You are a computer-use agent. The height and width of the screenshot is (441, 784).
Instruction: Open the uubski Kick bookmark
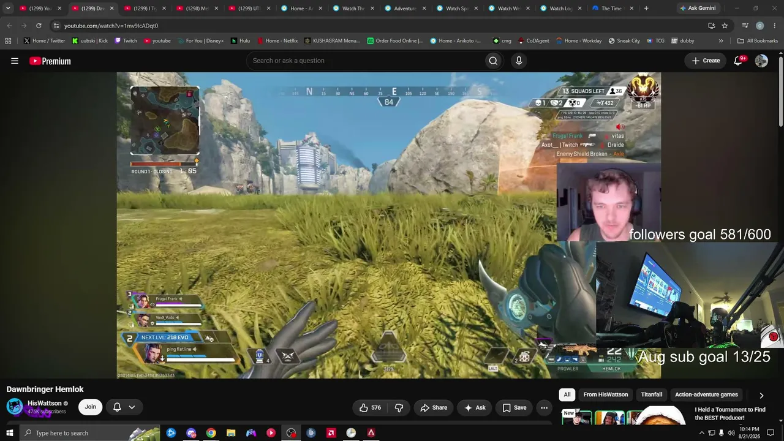point(89,41)
